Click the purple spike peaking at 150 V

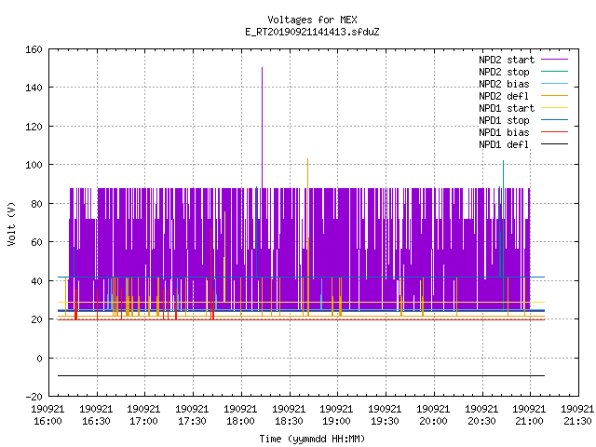click(262, 128)
